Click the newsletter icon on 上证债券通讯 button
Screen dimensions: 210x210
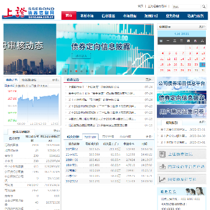pyautogui.click(x=162, y=155)
